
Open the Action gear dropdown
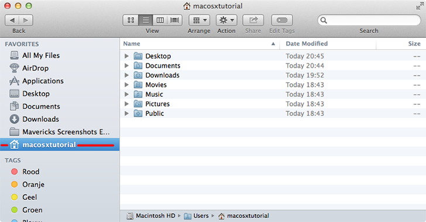click(226, 20)
